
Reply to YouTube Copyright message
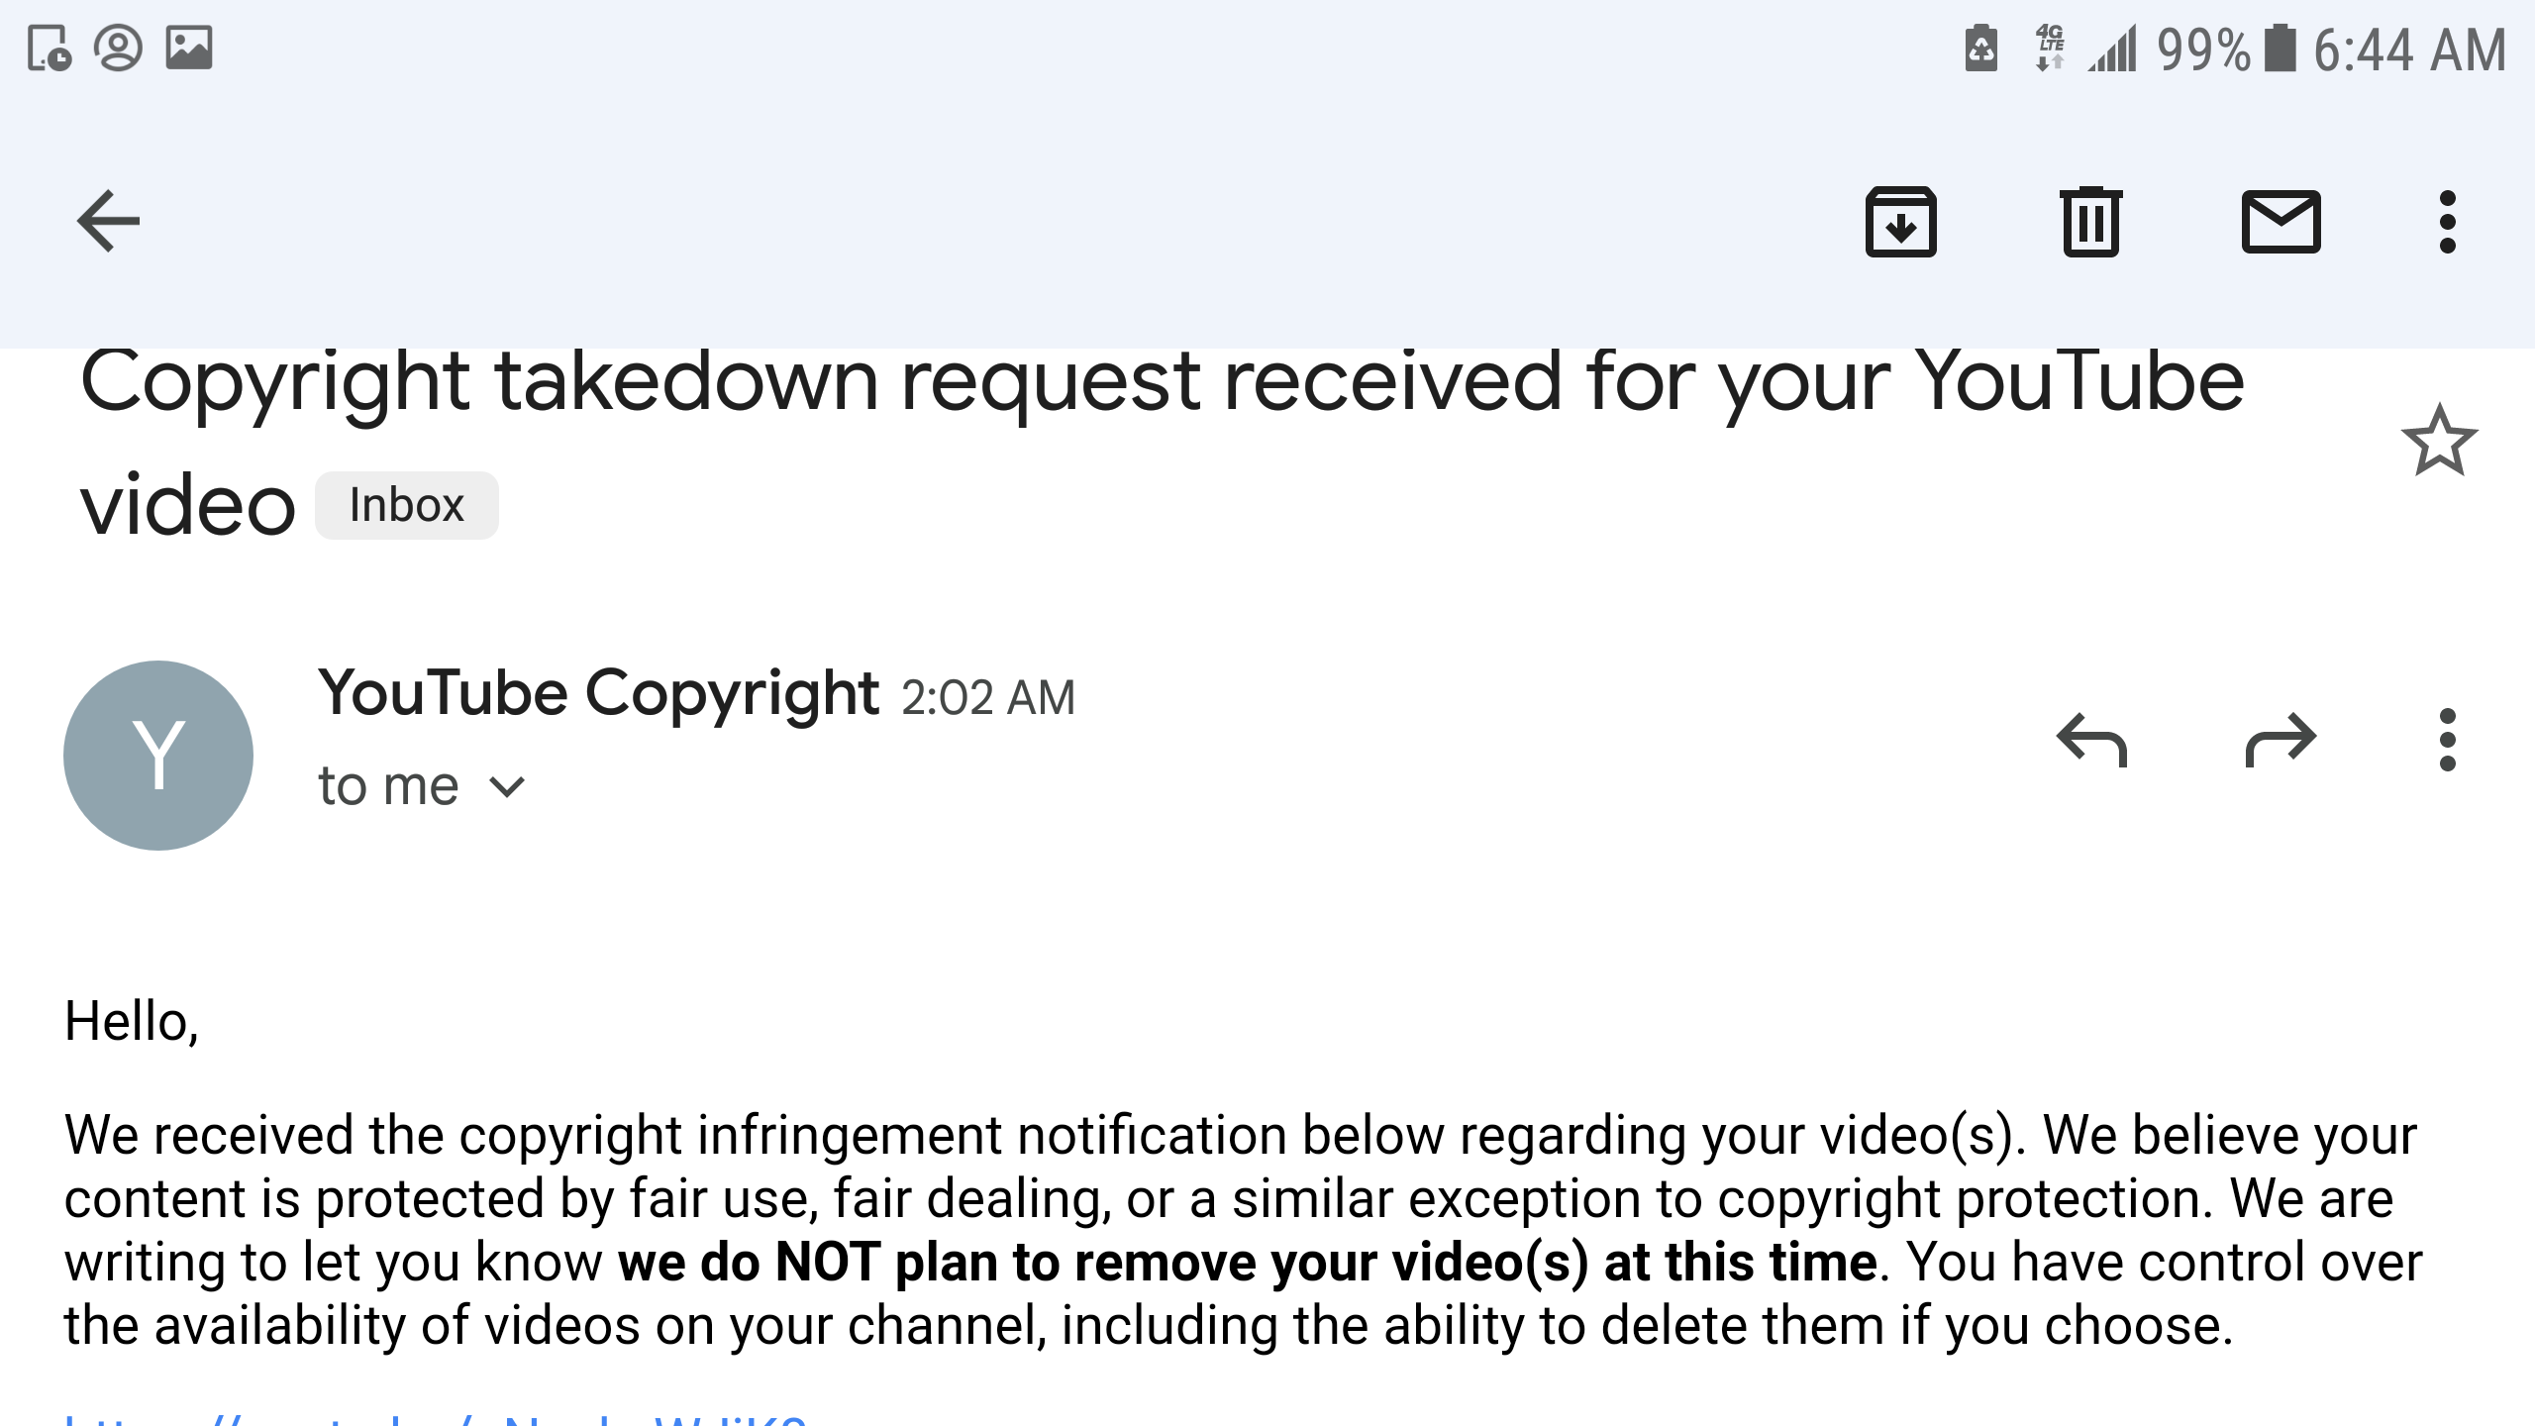point(2091,740)
